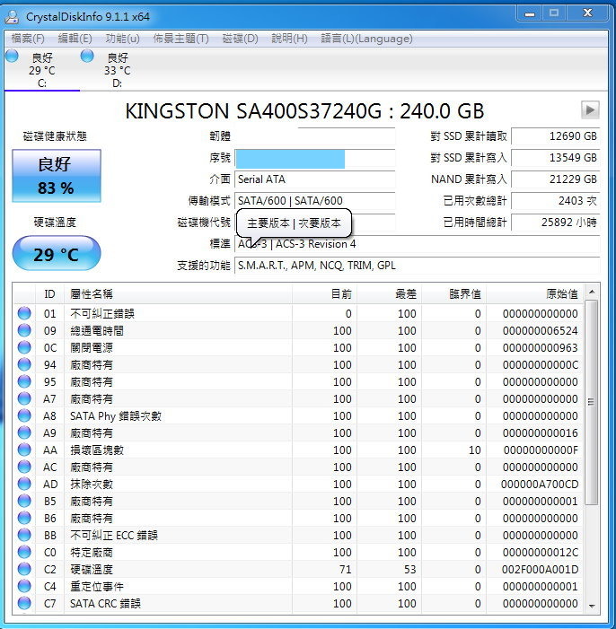Click status orb for SATA Phy row A8
The image size is (616, 629).
click(x=24, y=415)
